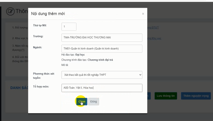
Task: Open the Phương thức xét tuyển dropdown
Action: [x=102, y=75]
